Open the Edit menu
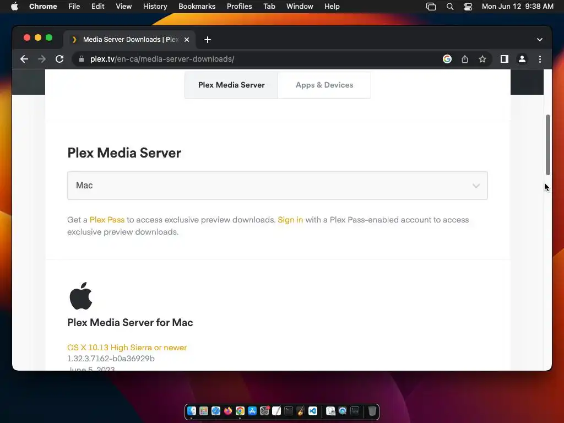This screenshot has width=564, height=423. pos(98,7)
